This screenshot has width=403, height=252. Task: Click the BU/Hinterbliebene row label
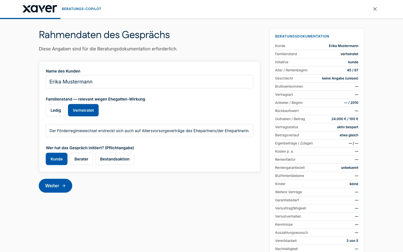click(289, 176)
